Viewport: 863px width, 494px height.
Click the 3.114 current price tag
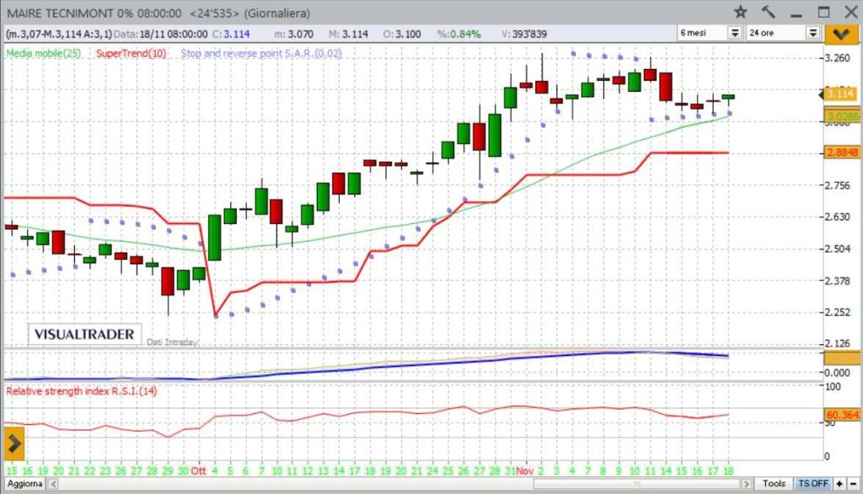pos(839,94)
